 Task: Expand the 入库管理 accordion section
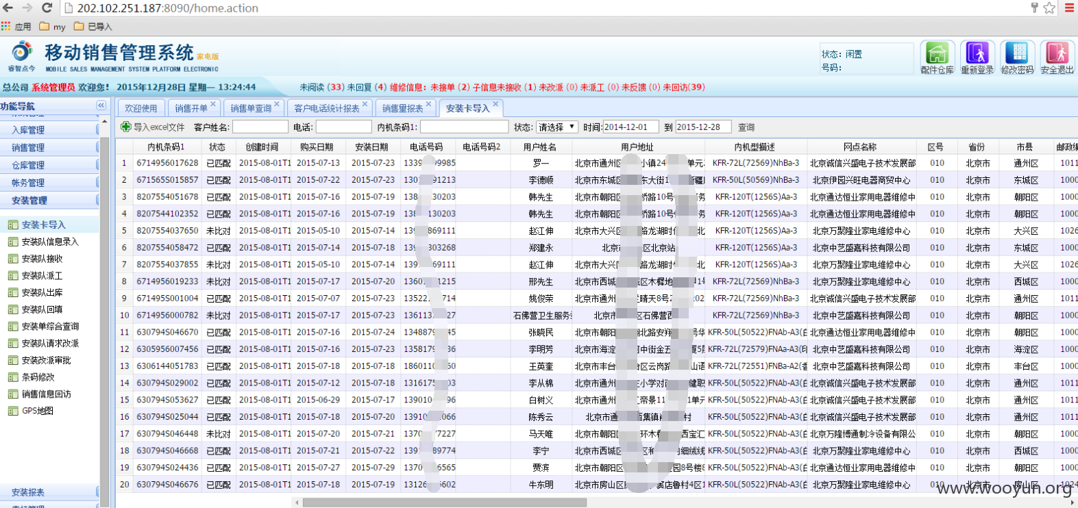(x=49, y=129)
